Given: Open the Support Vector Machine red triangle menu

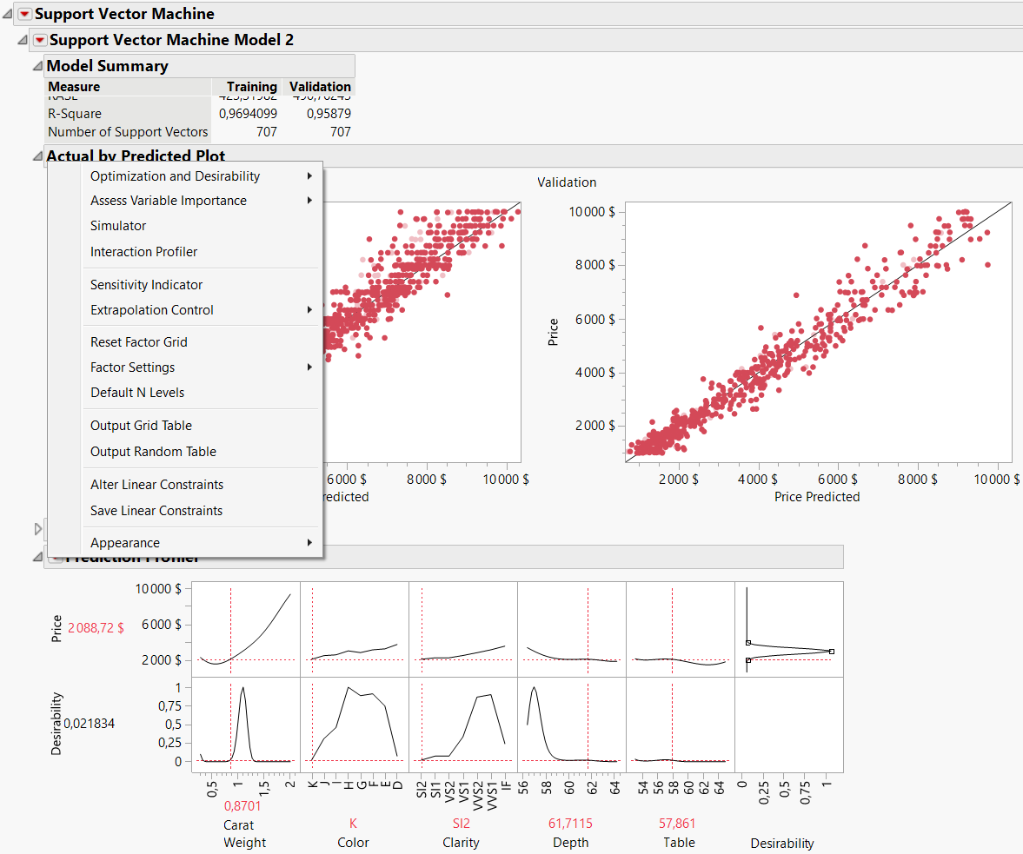Looking at the screenshot, I should tap(23, 14).
